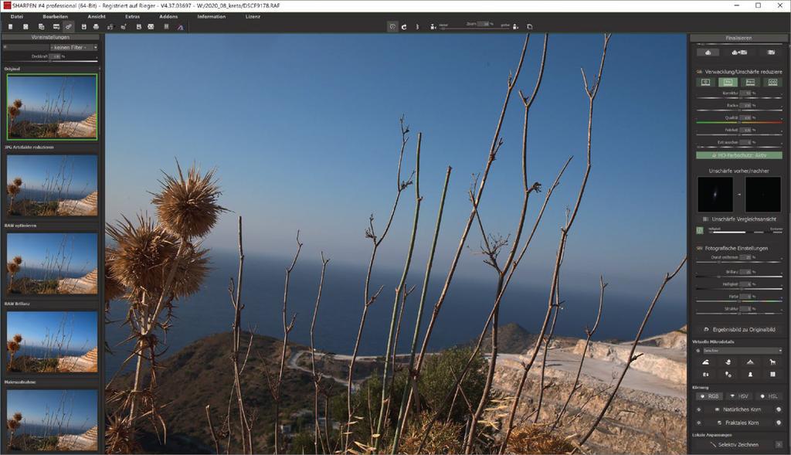Click the Deckkraft slider
This screenshot has width=791, height=455.
50,61
